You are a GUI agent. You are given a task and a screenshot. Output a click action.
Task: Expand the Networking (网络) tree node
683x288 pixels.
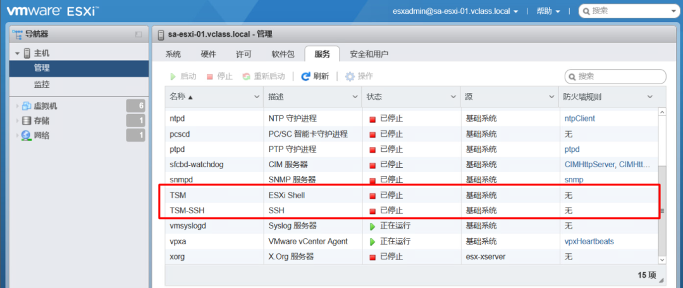tap(18, 135)
